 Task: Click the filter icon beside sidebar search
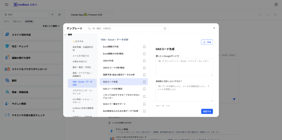(x=52, y=15)
